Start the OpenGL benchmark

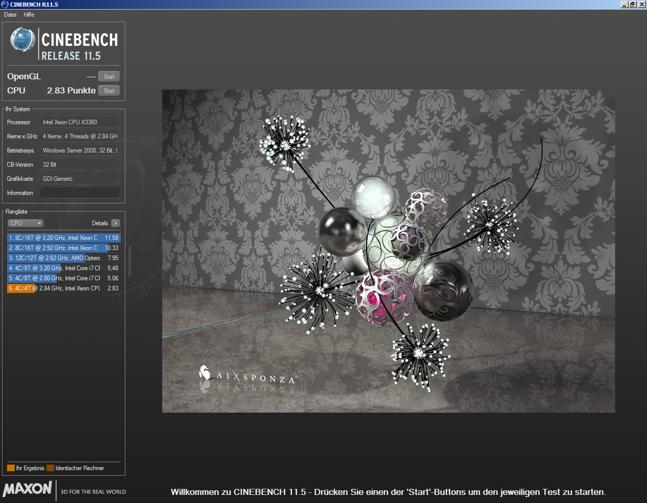(x=109, y=77)
